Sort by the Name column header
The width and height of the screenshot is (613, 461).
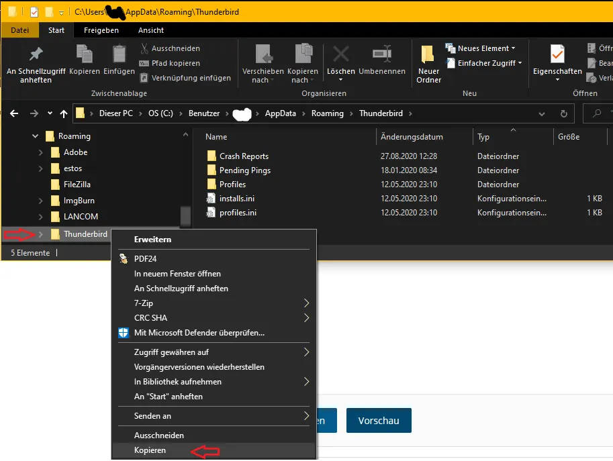pyautogui.click(x=216, y=137)
